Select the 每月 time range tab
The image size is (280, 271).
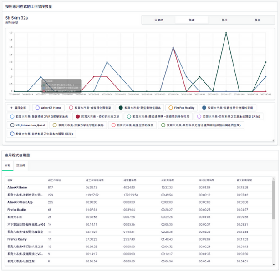pos(224,20)
